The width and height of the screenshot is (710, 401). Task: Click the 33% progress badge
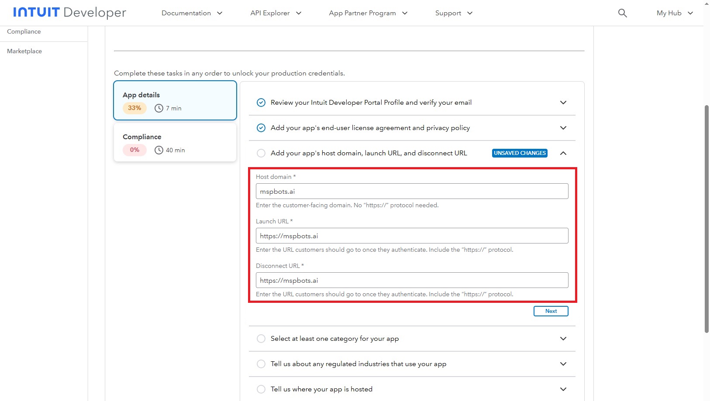(x=134, y=108)
